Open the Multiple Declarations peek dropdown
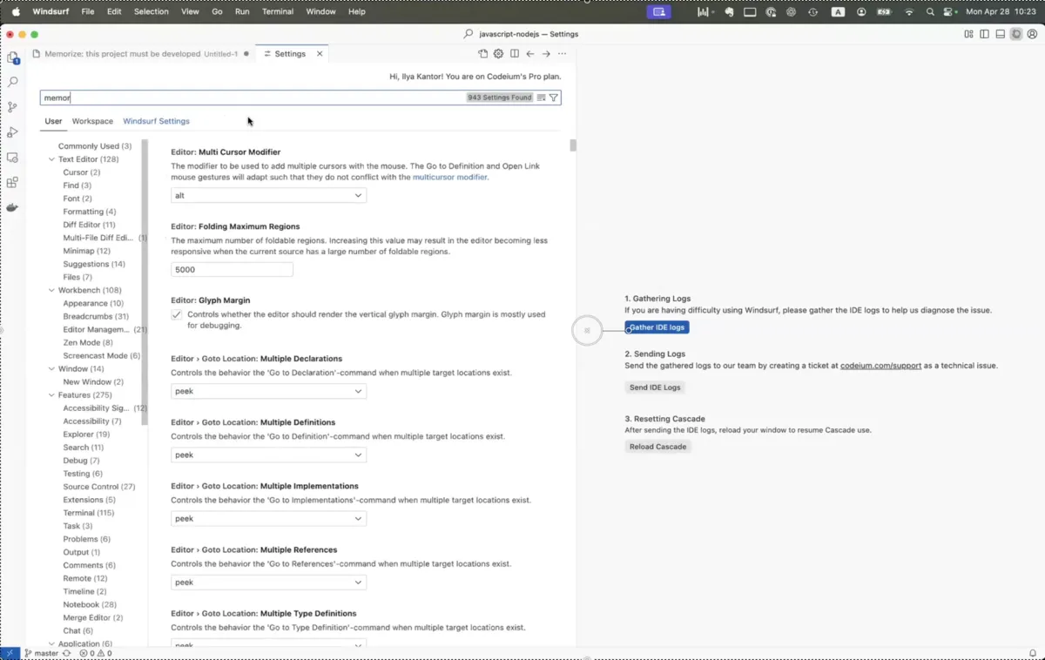The height and width of the screenshot is (660, 1045). 268,392
